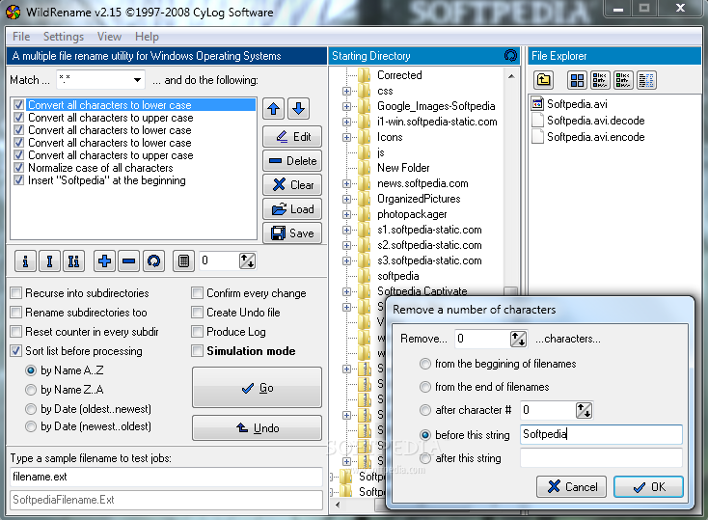Uncheck 'Normalize case of all characters' job
The image size is (708, 520).
[x=18, y=168]
